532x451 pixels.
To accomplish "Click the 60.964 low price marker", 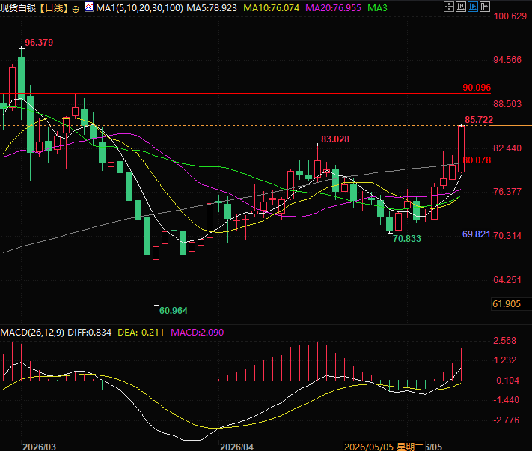I will pos(174,311).
